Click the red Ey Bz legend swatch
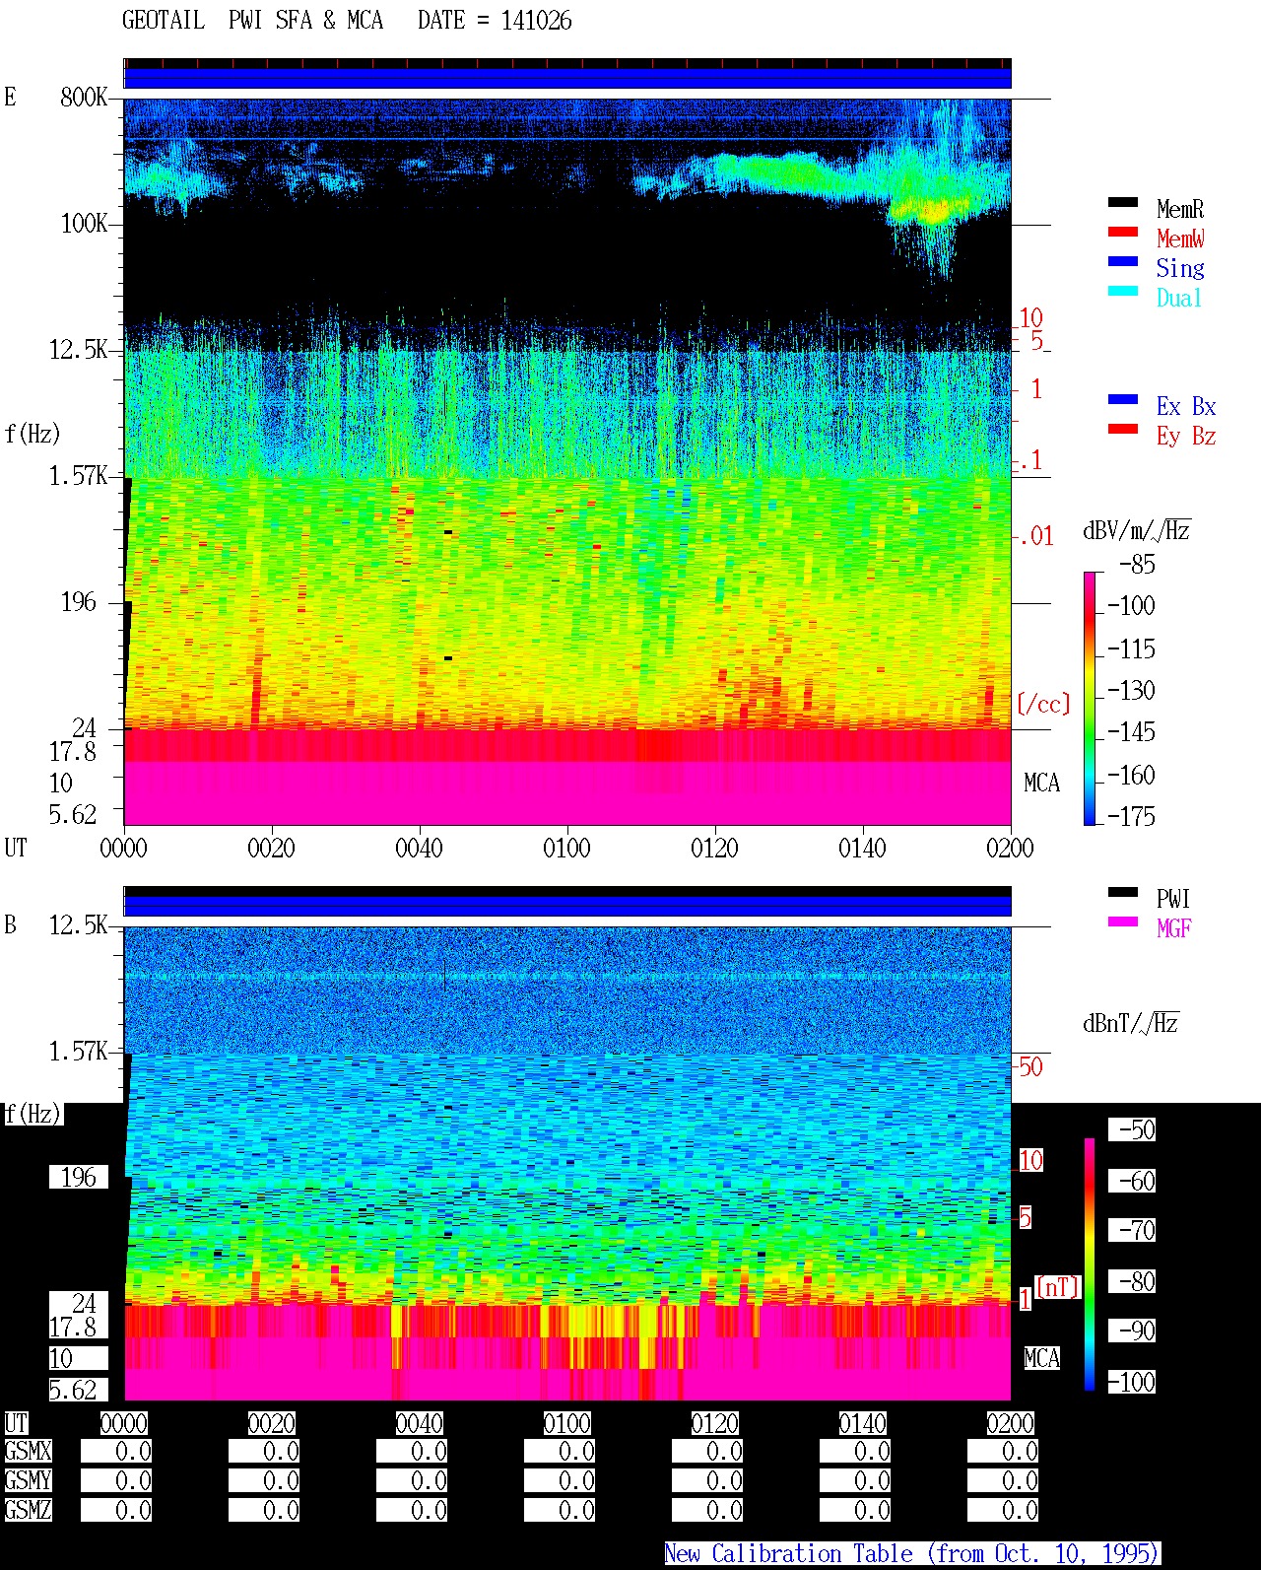This screenshot has width=1261, height=1570. [1123, 429]
